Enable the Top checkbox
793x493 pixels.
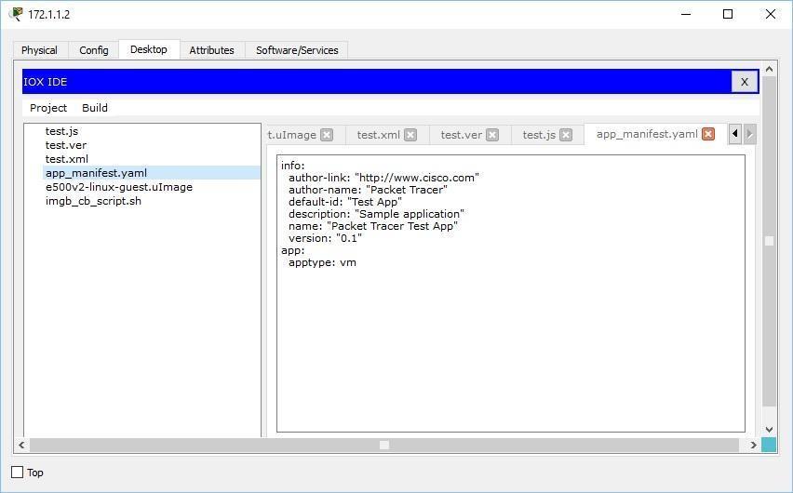click(17, 473)
